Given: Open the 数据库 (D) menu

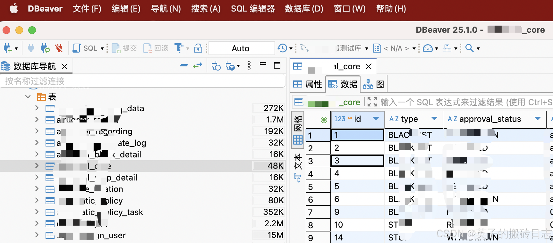Looking at the screenshot, I should [304, 9].
